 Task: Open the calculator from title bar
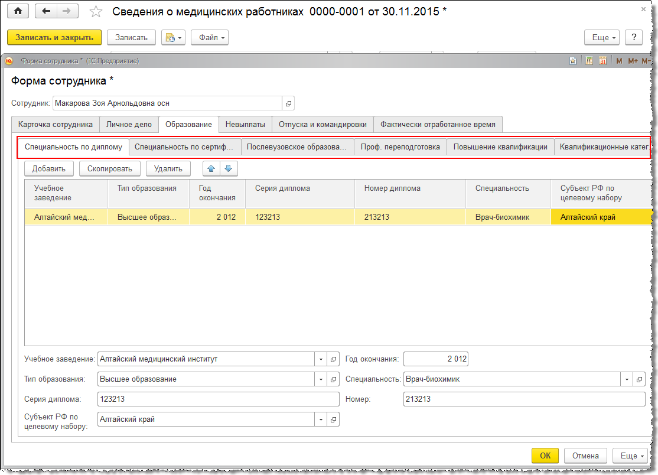point(589,61)
